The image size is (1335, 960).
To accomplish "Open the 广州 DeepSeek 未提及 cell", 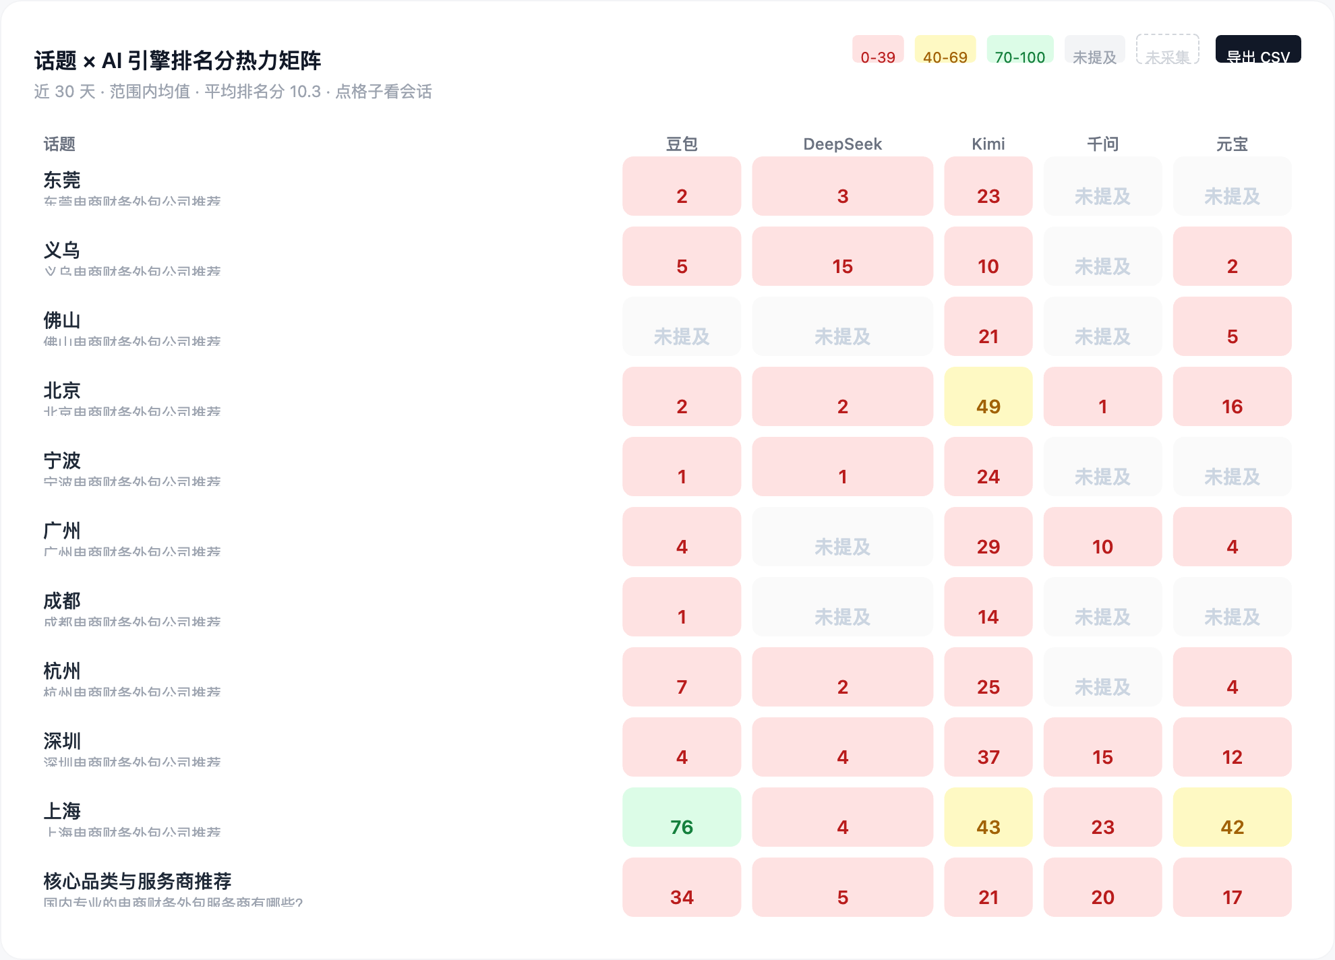I will 842,537.
